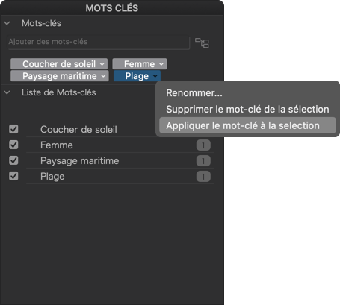
Task: Open the Coucher de soleil tag dropdown arrow
Action: (x=102, y=64)
